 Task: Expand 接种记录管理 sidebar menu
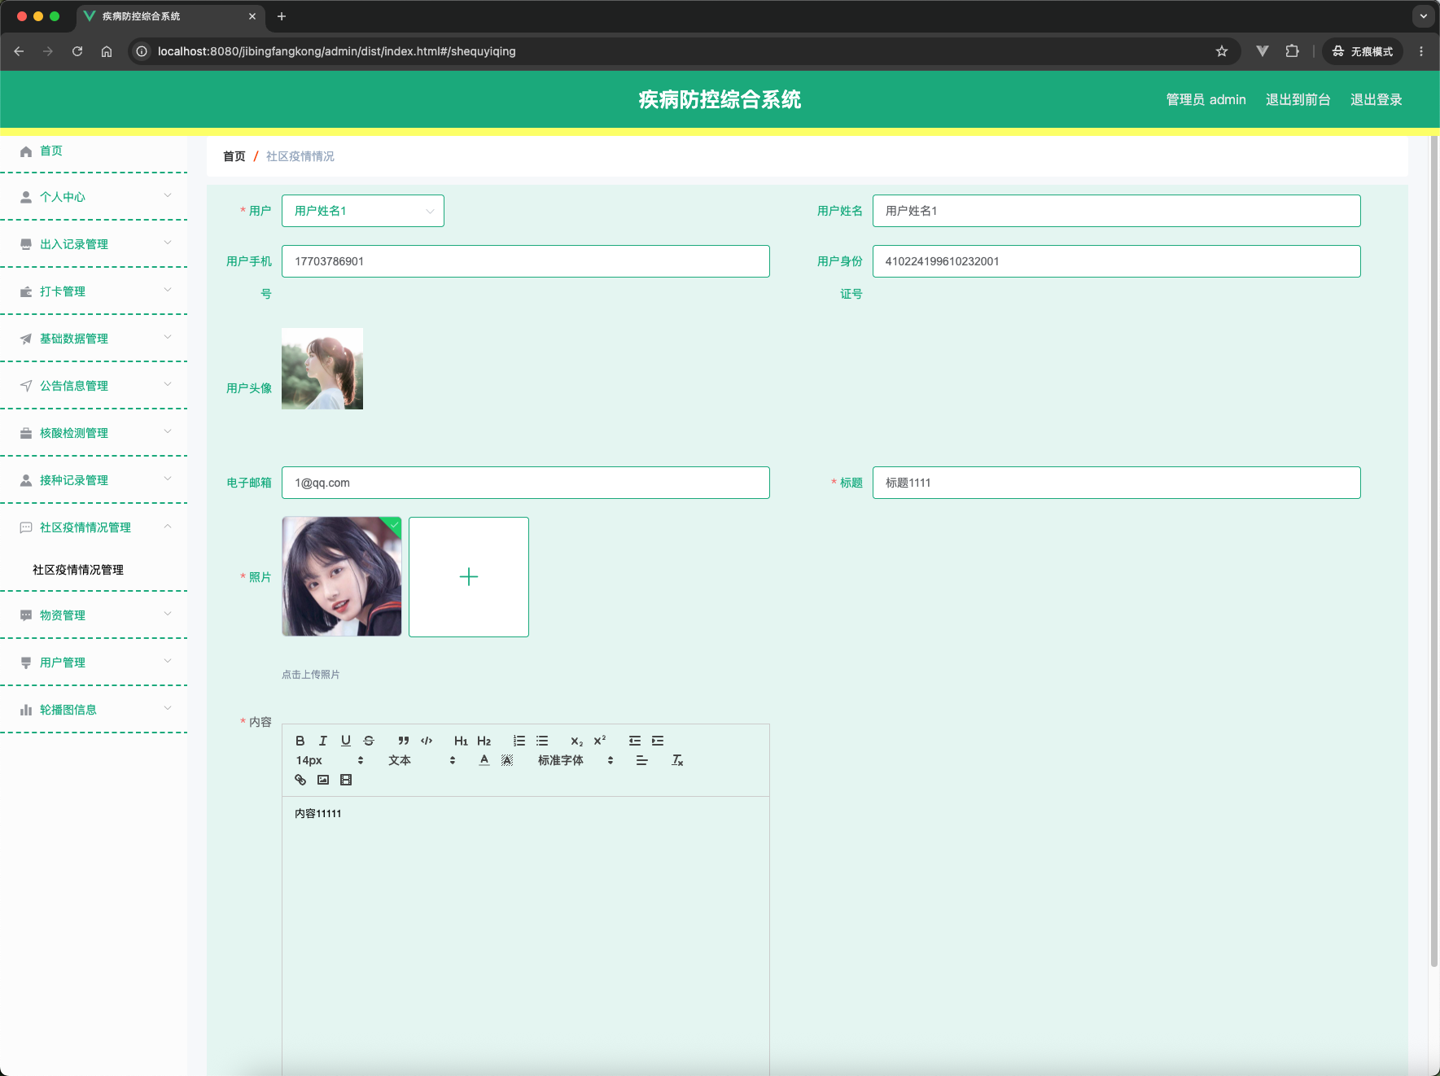tap(94, 480)
